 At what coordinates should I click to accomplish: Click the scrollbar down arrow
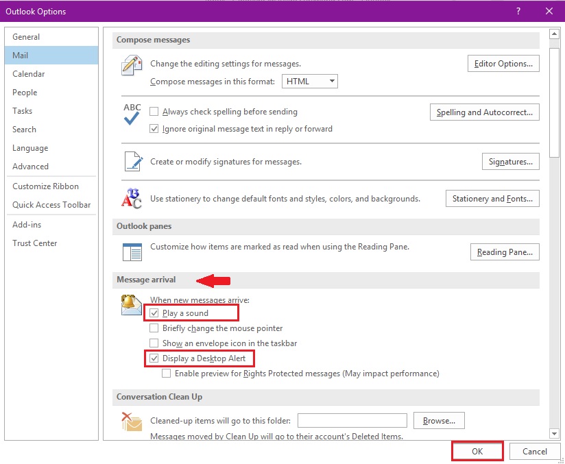(x=554, y=433)
